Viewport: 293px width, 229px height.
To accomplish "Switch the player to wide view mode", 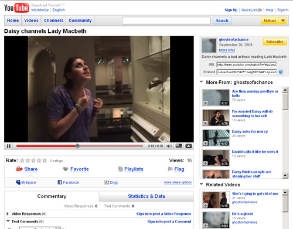I will coord(179,146).
